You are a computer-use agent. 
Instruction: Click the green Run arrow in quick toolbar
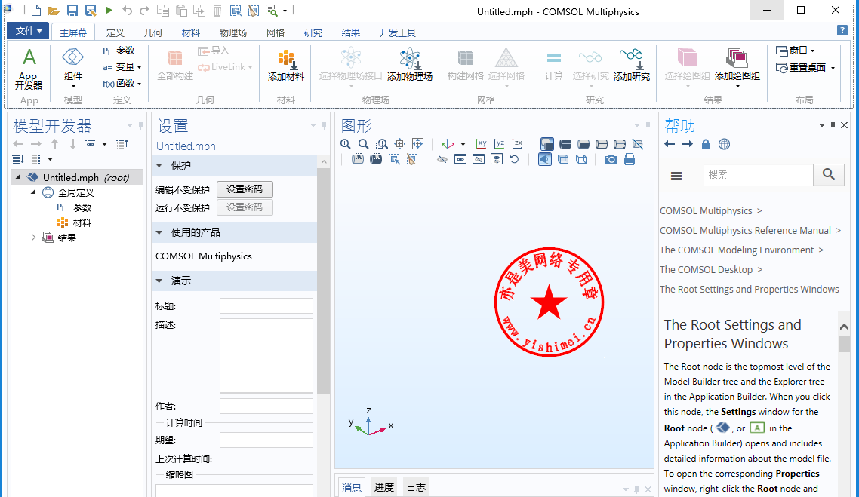pos(109,10)
